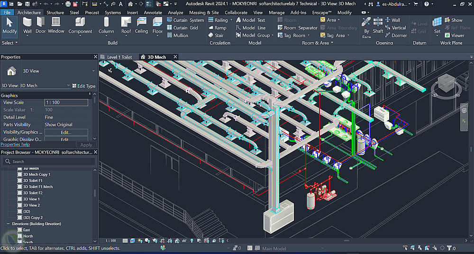Select the Column tool

tap(106, 26)
